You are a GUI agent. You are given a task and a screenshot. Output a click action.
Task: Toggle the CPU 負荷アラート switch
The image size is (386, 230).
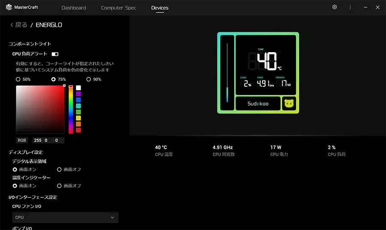(x=55, y=54)
